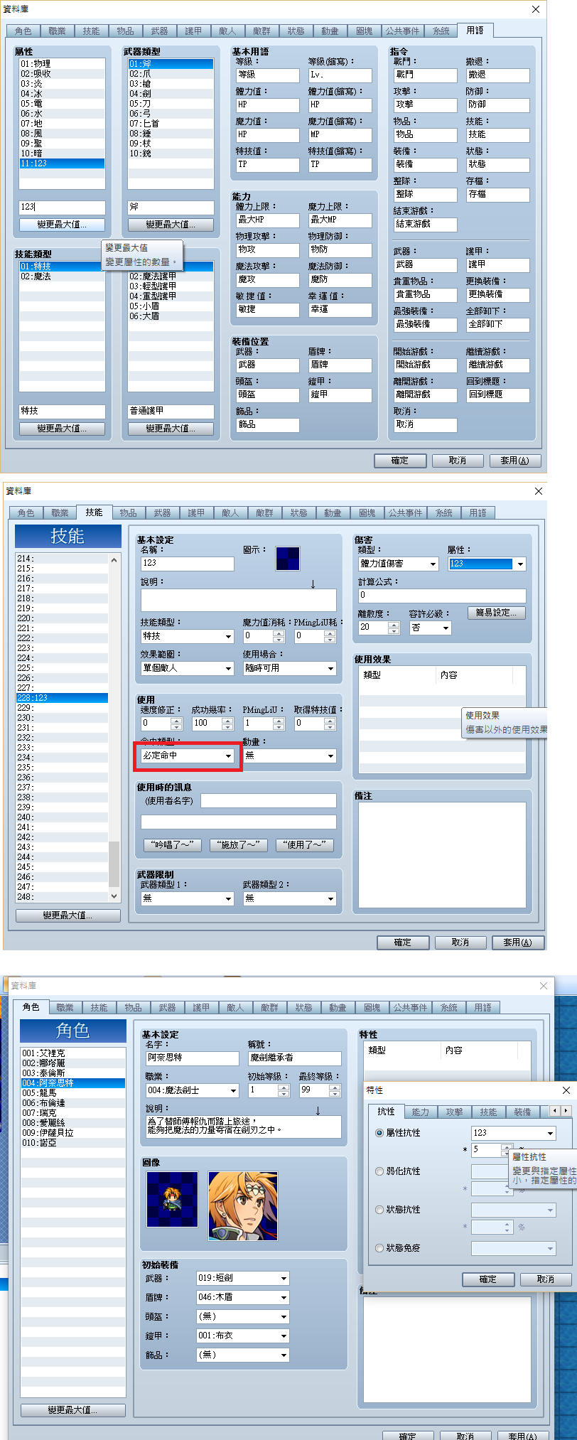Open the 能力 tab in 特性 dialog

coord(421,1112)
